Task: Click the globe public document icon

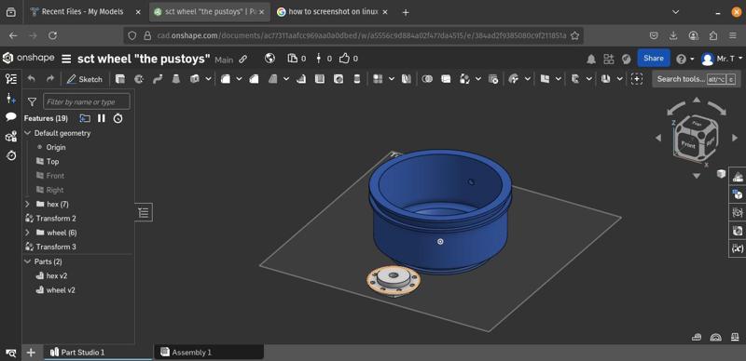Action: pos(269,59)
